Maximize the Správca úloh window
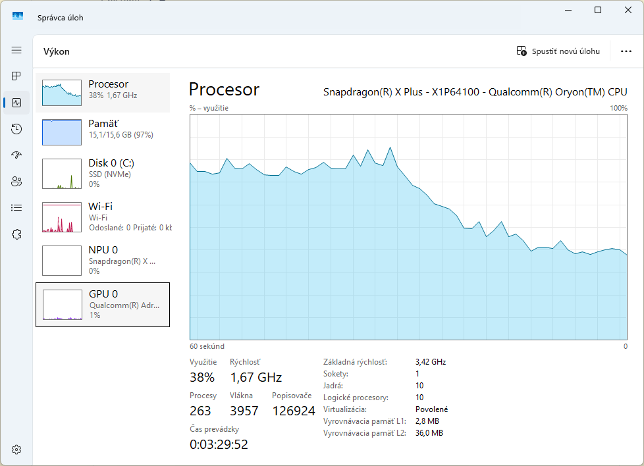The width and height of the screenshot is (644, 466). [598, 10]
